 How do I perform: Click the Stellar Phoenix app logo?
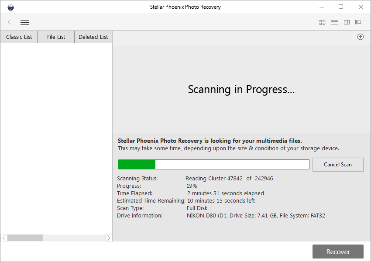point(10,7)
